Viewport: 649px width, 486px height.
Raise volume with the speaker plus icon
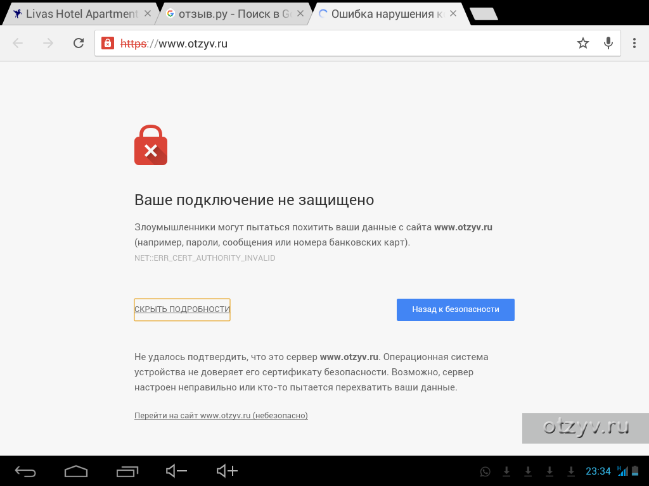point(228,471)
